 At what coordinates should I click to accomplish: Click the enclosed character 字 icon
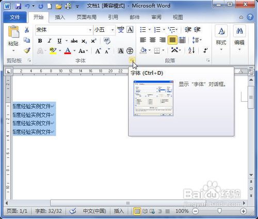tap(130, 51)
